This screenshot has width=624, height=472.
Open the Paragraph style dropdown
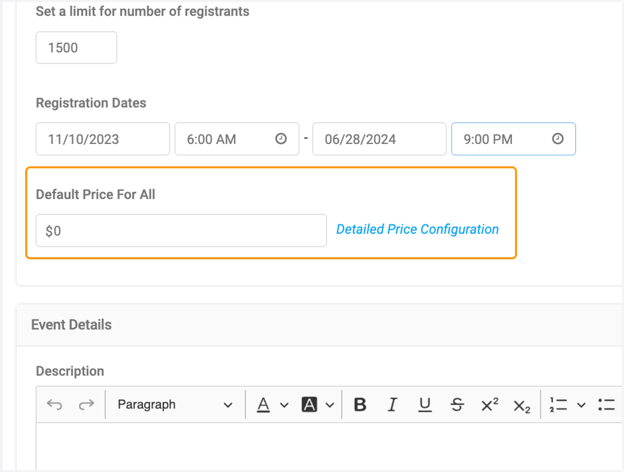(175, 404)
